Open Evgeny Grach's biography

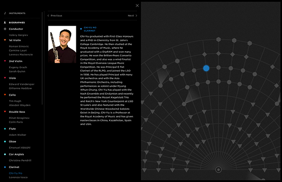coord(18,67)
